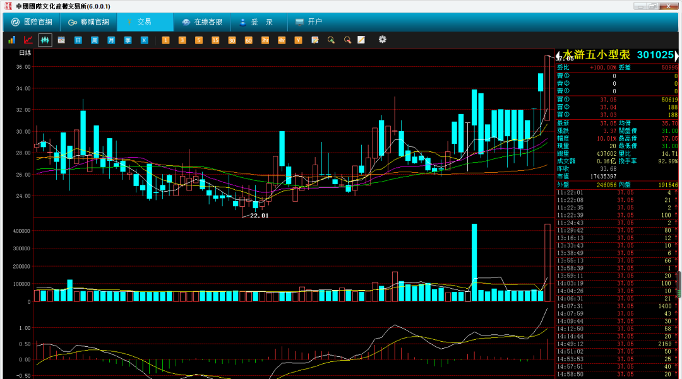Screen dimensions: 682x379
Task: Click the trade list scrollbar thumb
Action: (x=679, y=284)
